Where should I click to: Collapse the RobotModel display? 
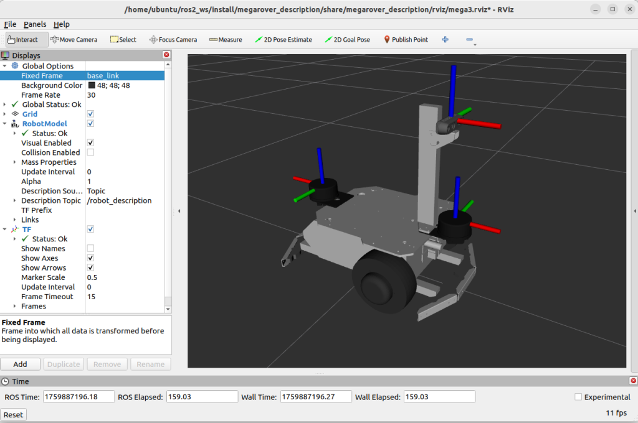pyautogui.click(x=6, y=124)
